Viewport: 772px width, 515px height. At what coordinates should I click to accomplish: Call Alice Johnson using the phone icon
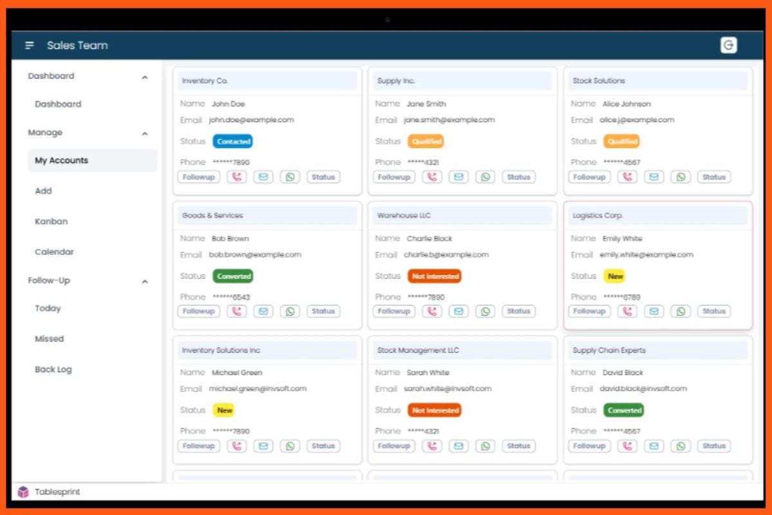[628, 177]
